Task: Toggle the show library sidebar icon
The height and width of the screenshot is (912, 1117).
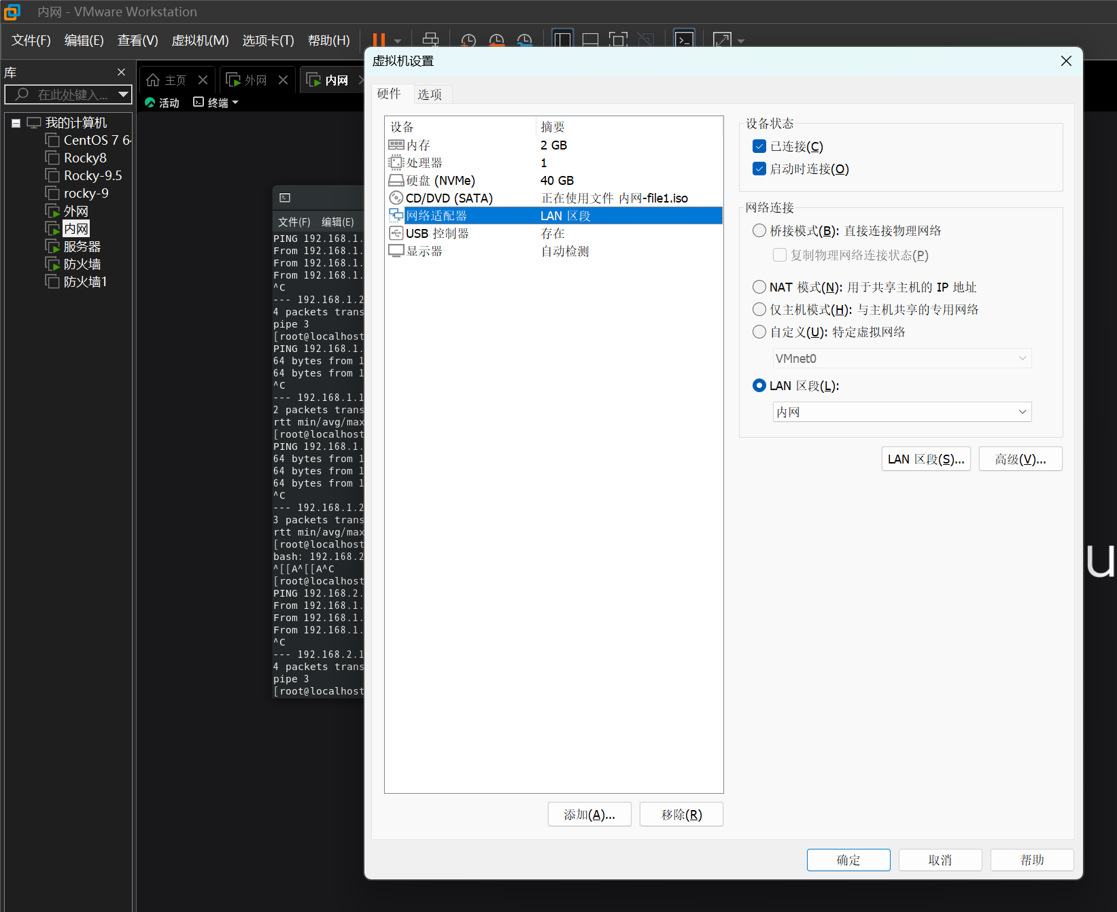Action: [563, 40]
